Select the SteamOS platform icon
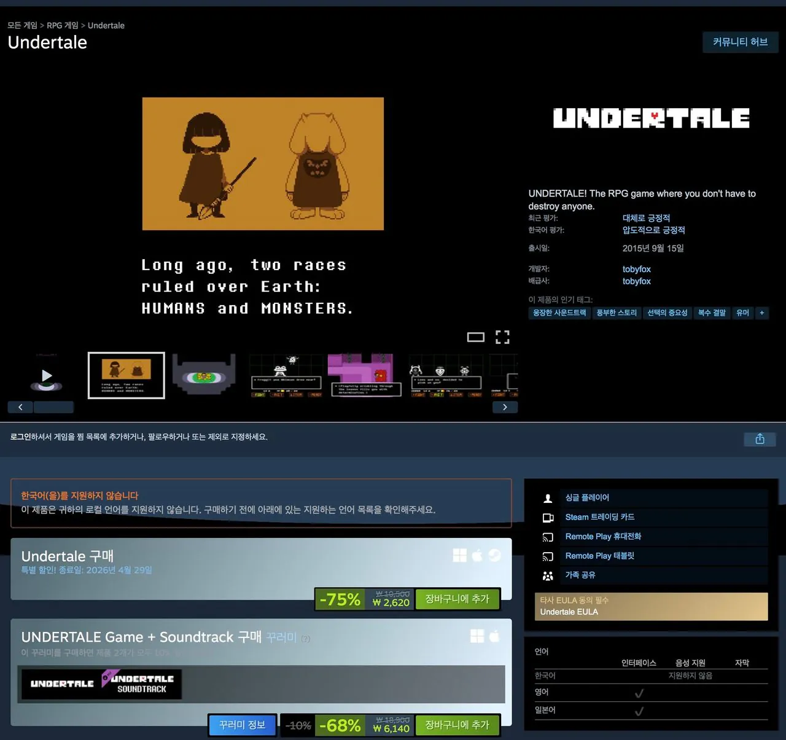 click(495, 555)
